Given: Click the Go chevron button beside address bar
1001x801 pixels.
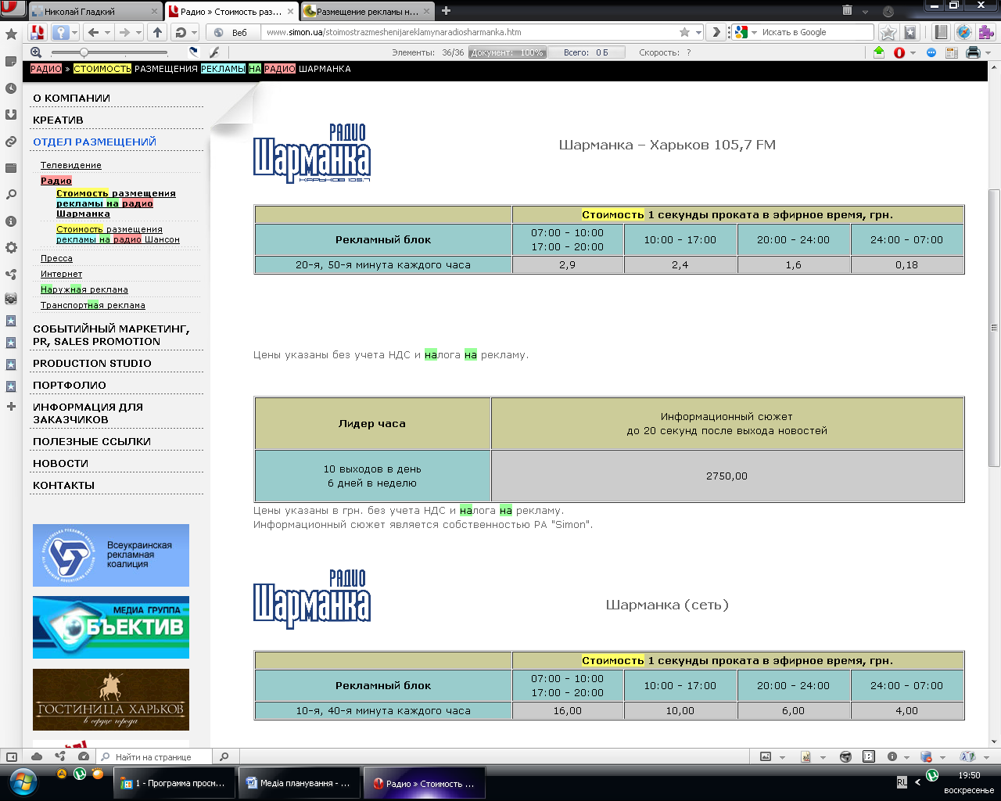Looking at the screenshot, I should point(716,32).
